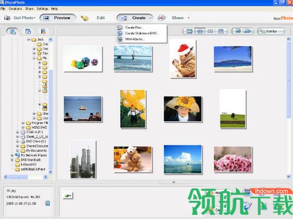Click the single-pane layout icon
The width and height of the screenshot is (293, 219).
[238, 31]
